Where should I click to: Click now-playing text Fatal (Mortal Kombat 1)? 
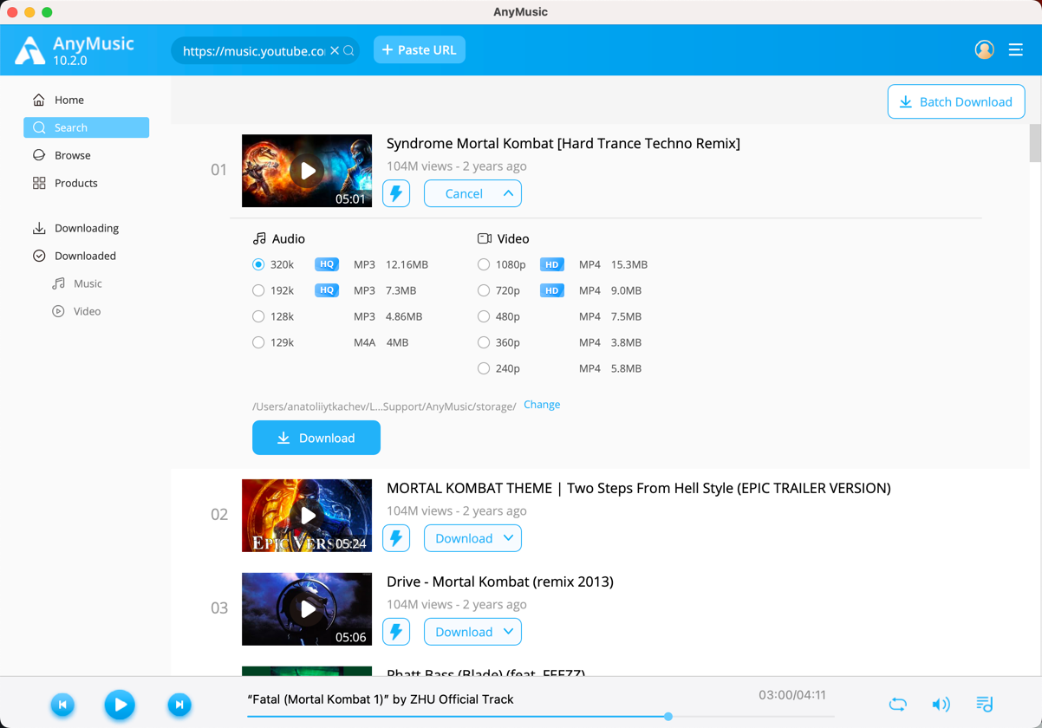click(x=381, y=699)
